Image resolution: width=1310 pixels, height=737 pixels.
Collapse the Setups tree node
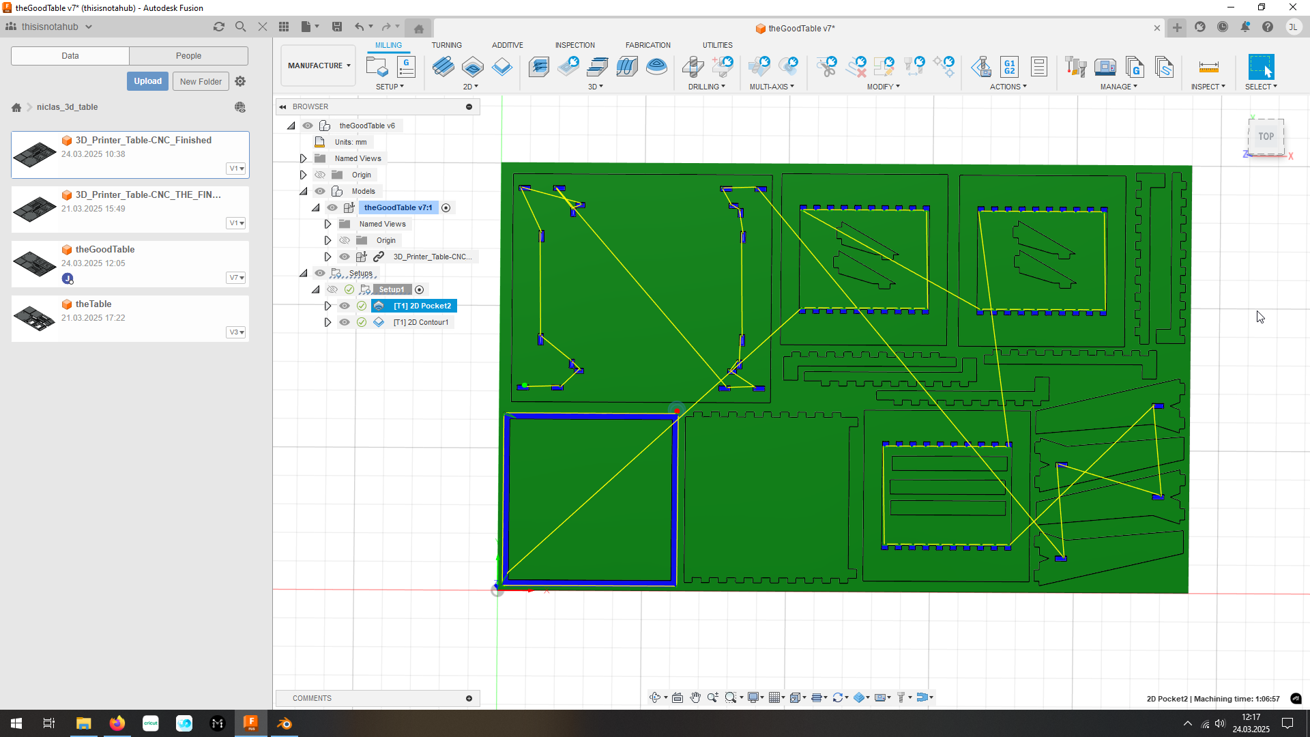tap(304, 273)
